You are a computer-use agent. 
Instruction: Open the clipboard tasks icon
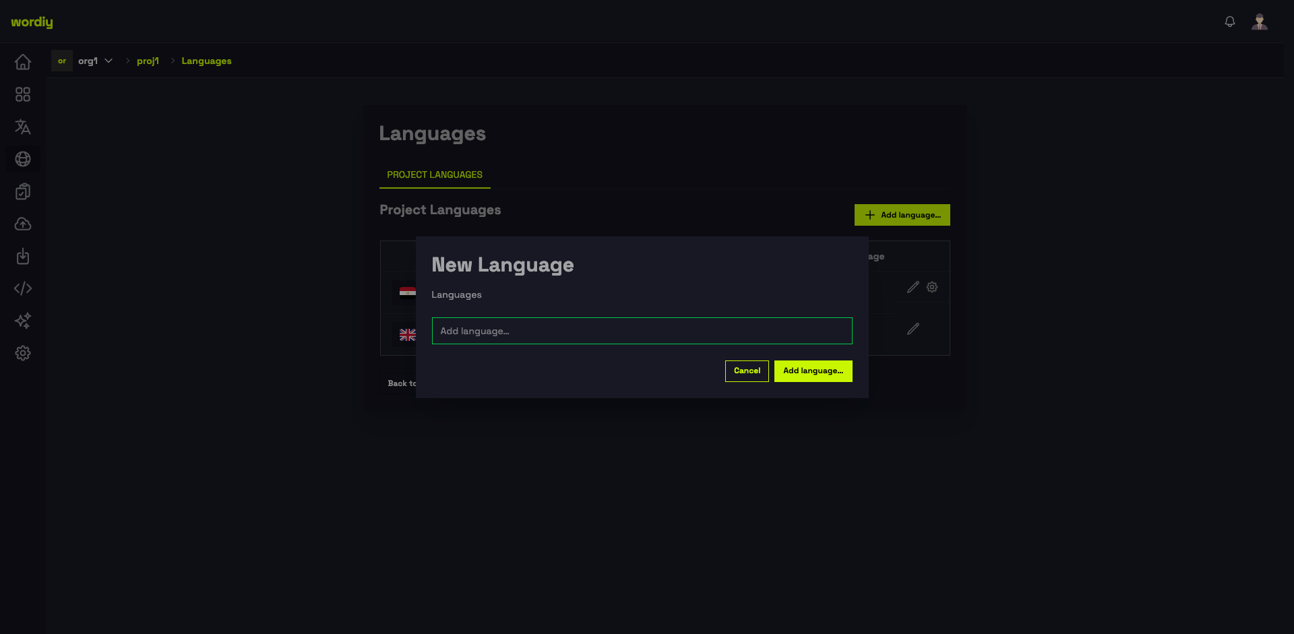(x=23, y=191)
